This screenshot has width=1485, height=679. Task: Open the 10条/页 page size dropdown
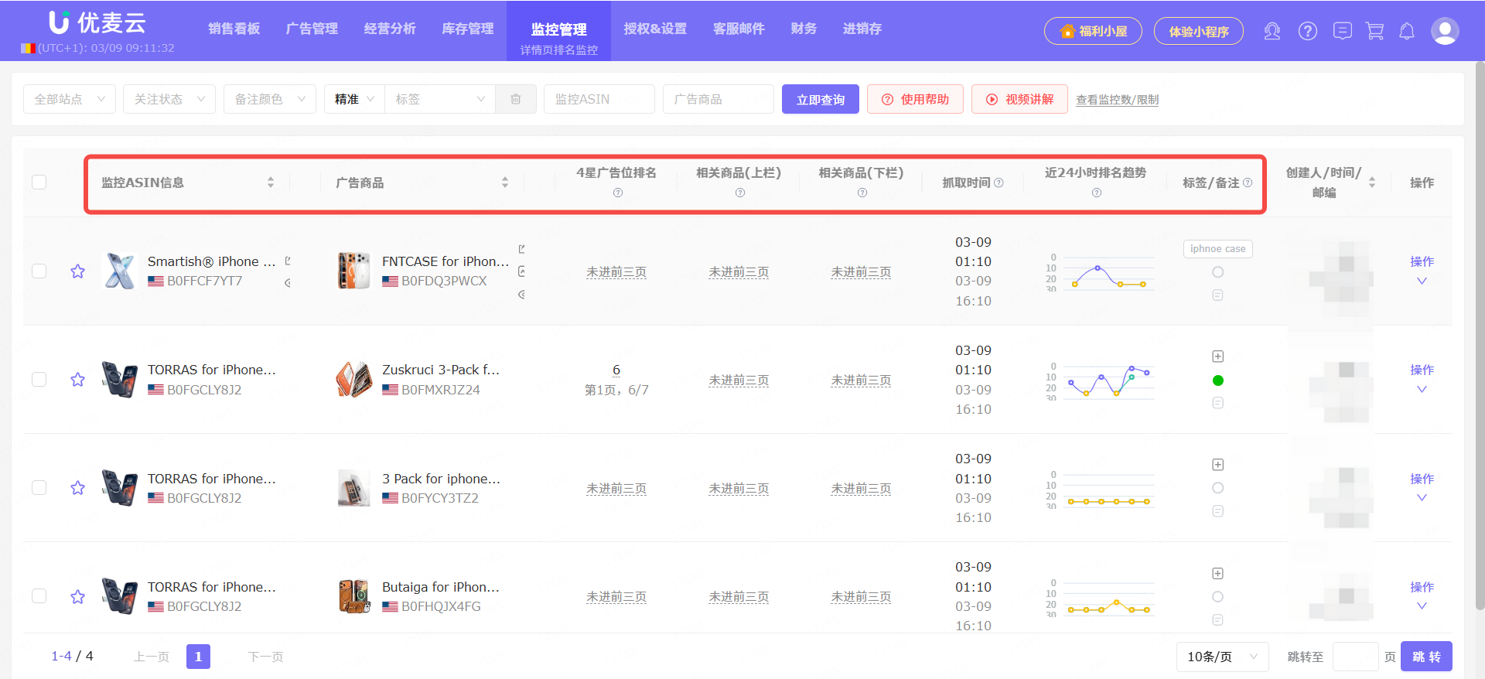tap(1222, 657)
